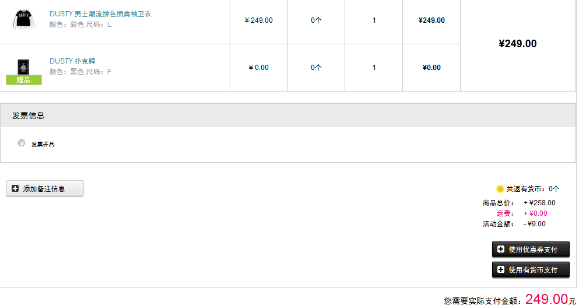Image resolution: width=579 pixels, height=305 pixels.
Task: Click the 运费 shipping fee label
Action: click(505, 213)
